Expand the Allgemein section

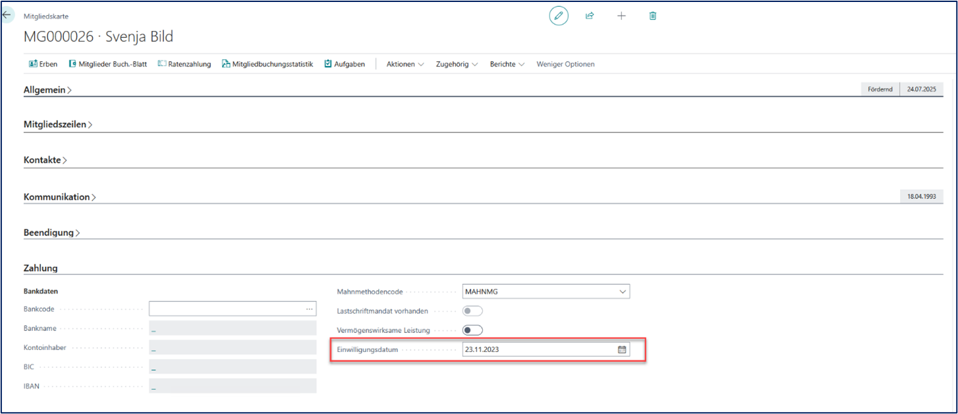[47, 90]
